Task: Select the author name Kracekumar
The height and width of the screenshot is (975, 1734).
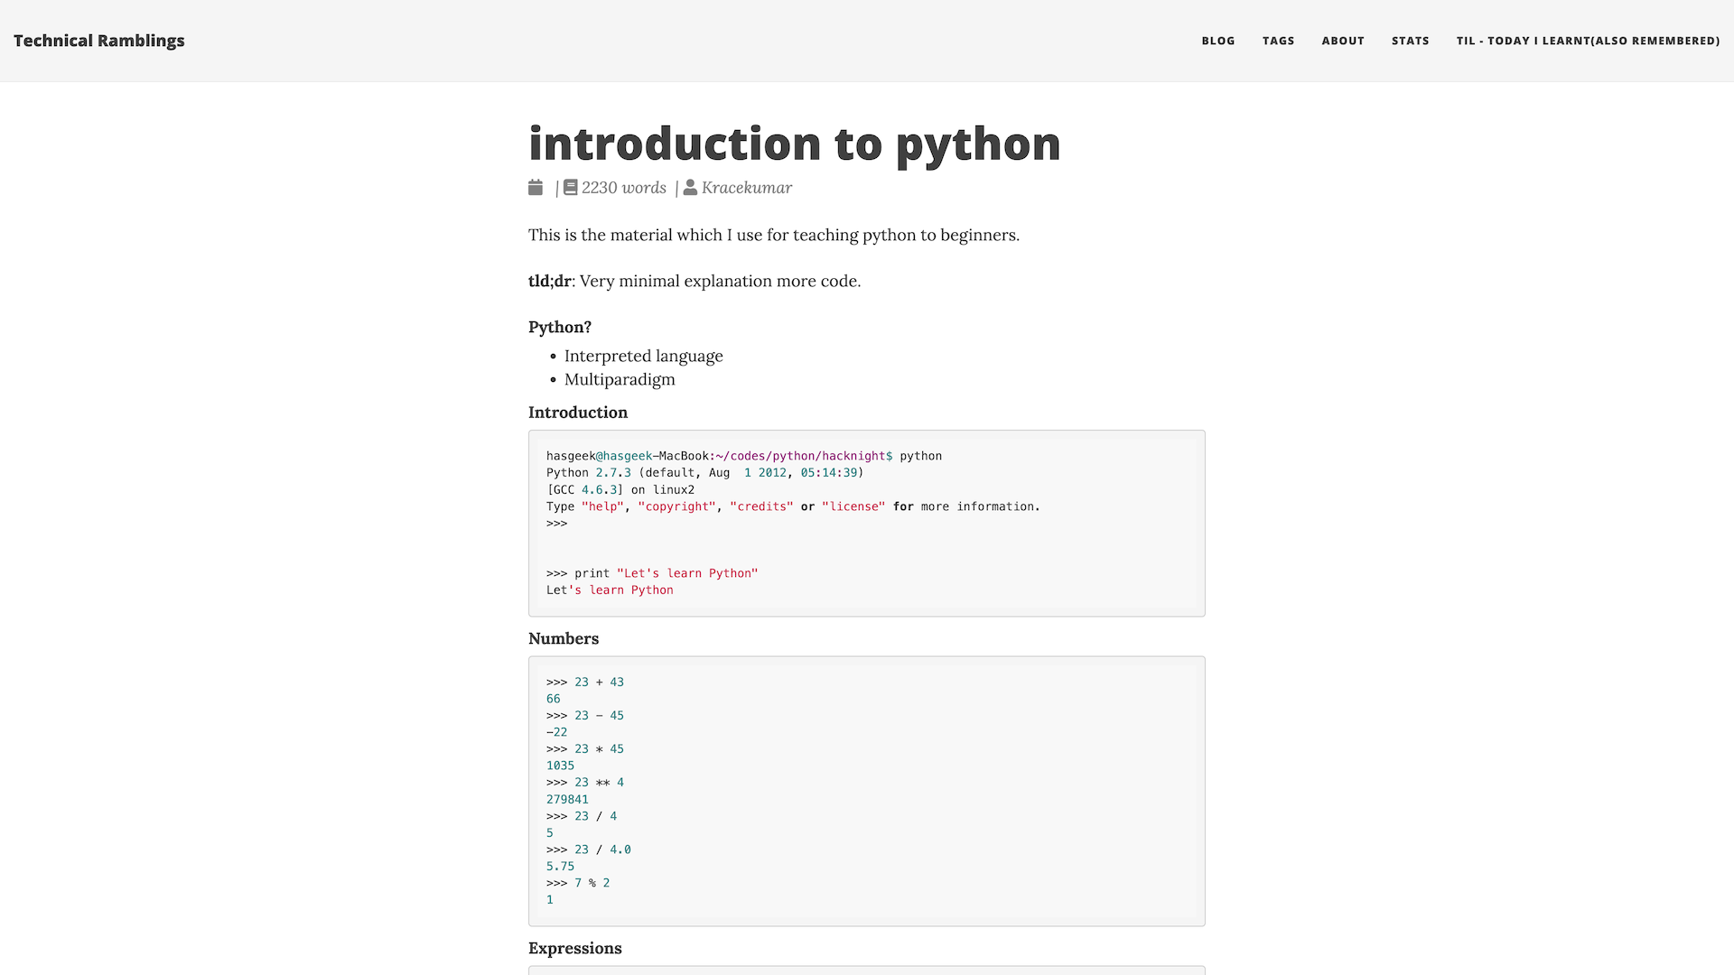Action: tap(747, 188)
